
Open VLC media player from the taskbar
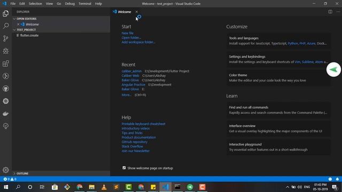[x=104, y=187]
